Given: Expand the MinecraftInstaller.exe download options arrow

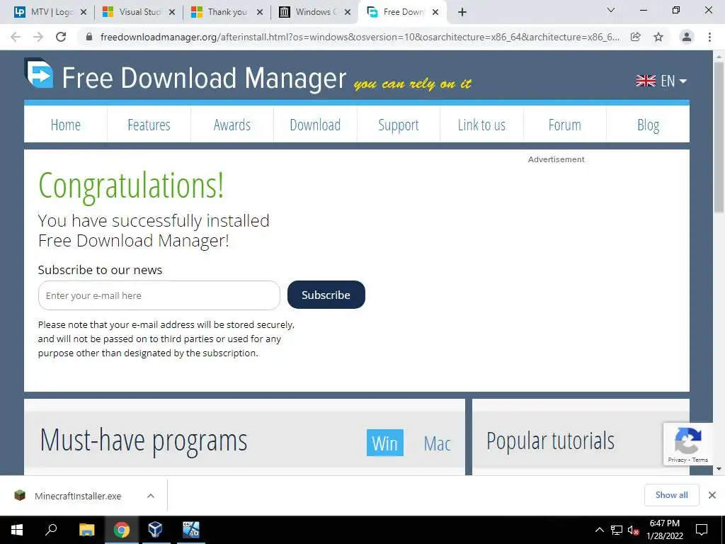Looking at the screenshot, I should [150, 496].
